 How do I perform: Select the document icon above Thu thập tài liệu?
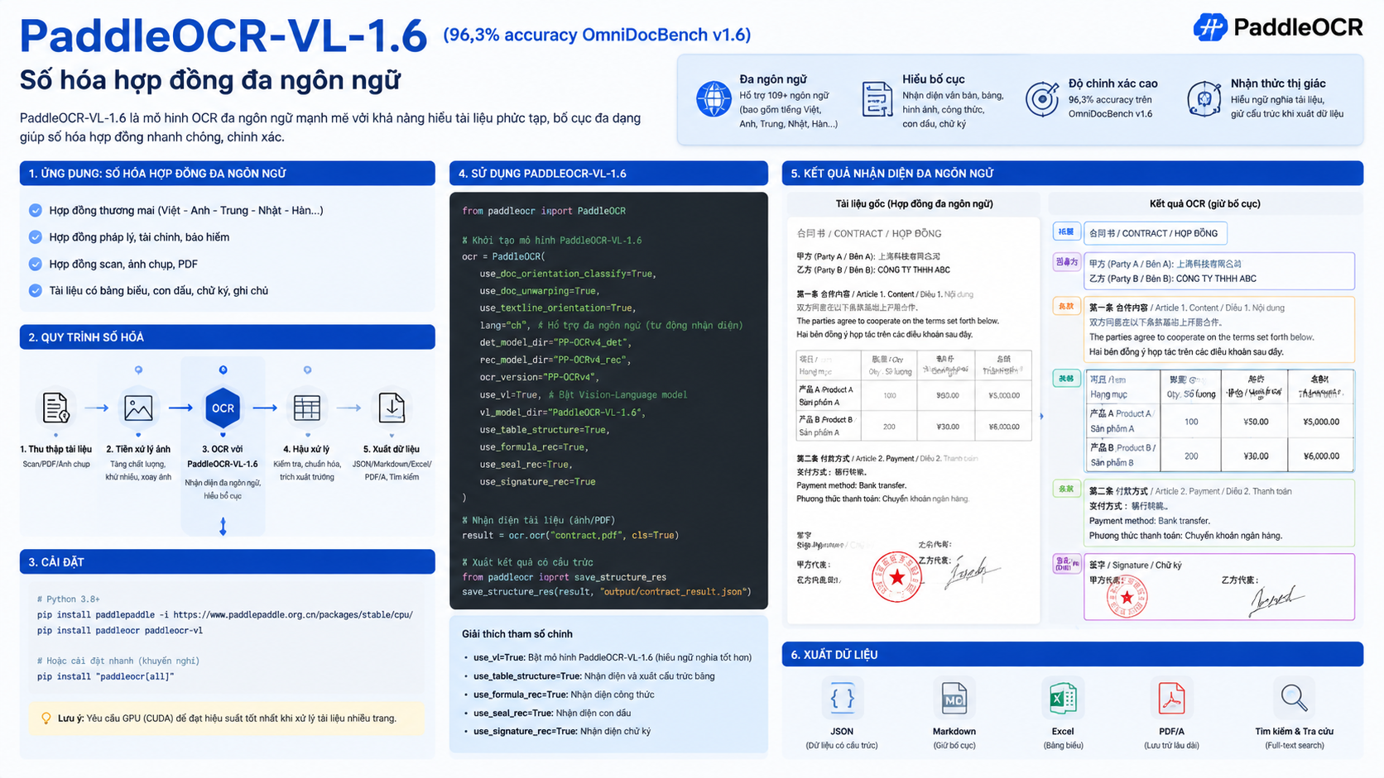[x=55, y=408]
